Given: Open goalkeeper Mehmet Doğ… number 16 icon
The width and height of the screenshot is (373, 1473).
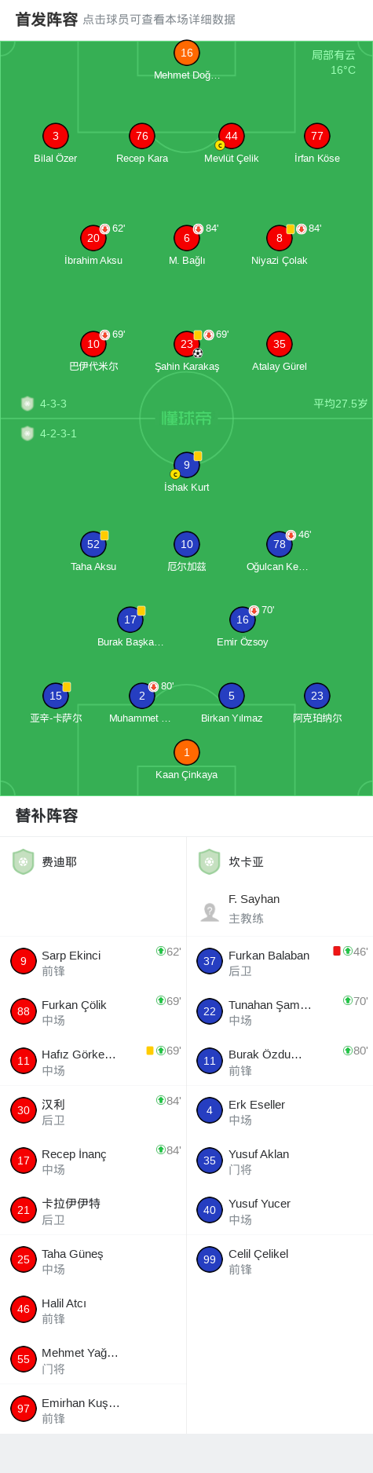Looking at the screenshot, I should pos(186,53).
